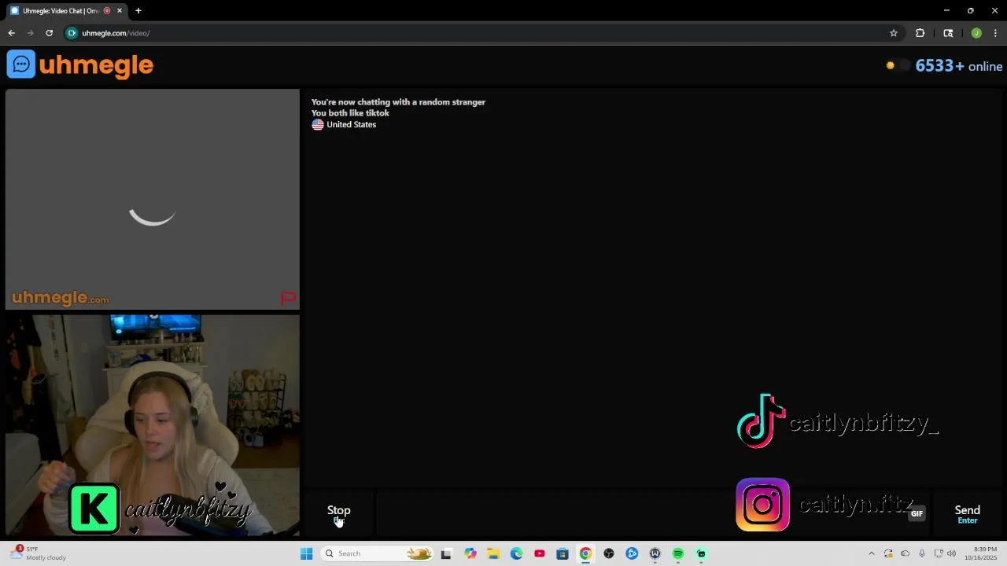Click your own webcam preview
Viewport: 1007px width, 566px height.
coord(153,425)
